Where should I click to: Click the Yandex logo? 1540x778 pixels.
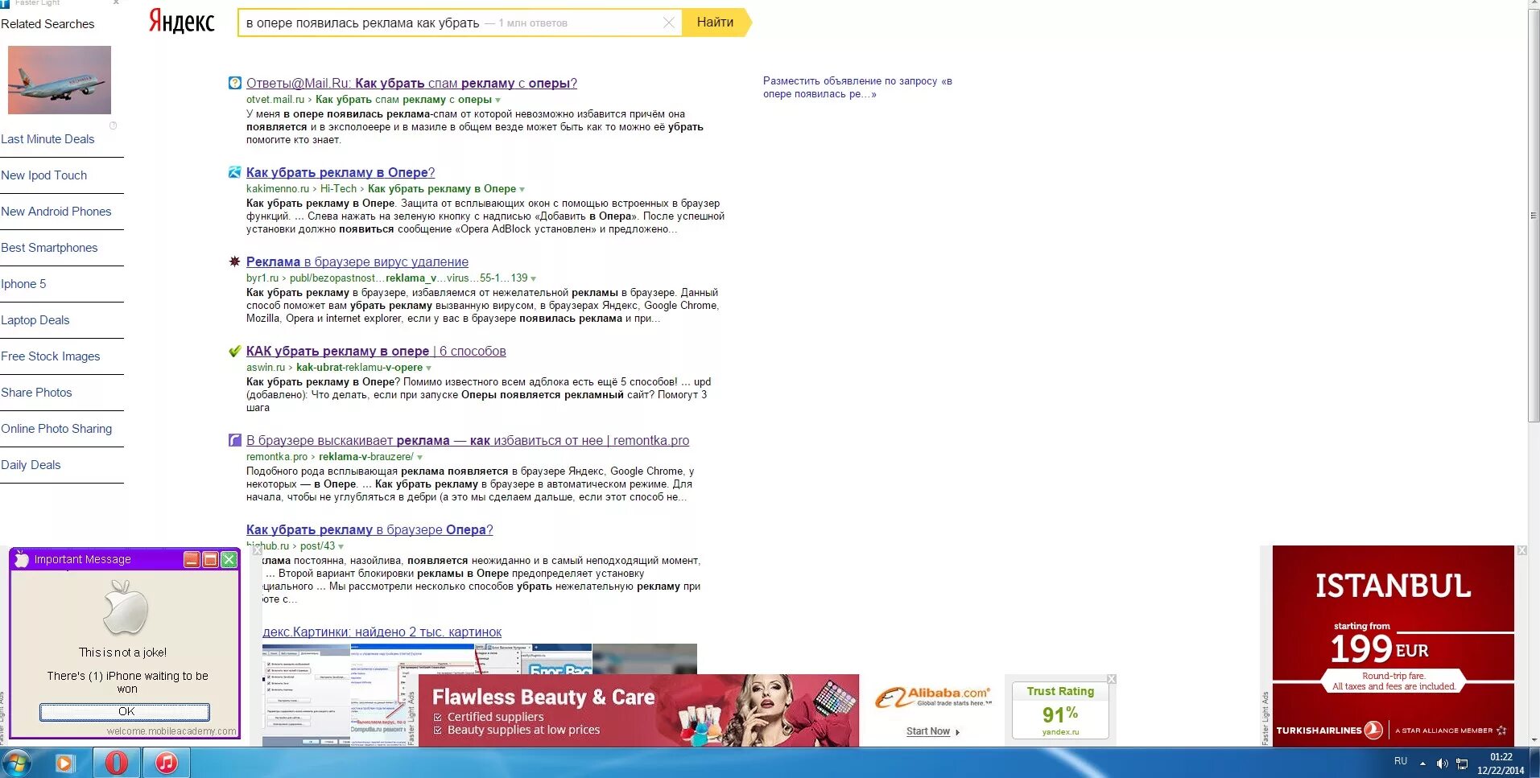click(x=182, y=22)
